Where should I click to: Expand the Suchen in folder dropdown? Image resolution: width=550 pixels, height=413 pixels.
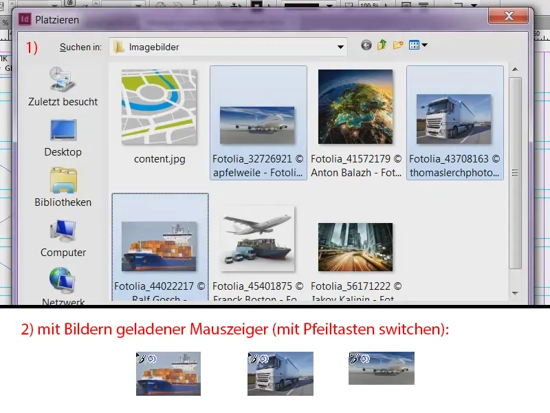pyautogui.click(x=340, y=47)
